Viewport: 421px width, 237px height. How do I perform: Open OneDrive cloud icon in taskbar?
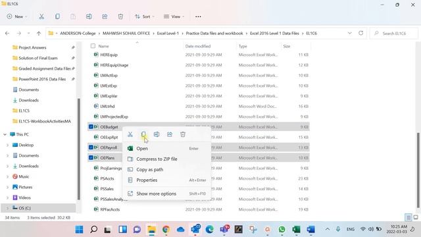[x=180, y=230]
